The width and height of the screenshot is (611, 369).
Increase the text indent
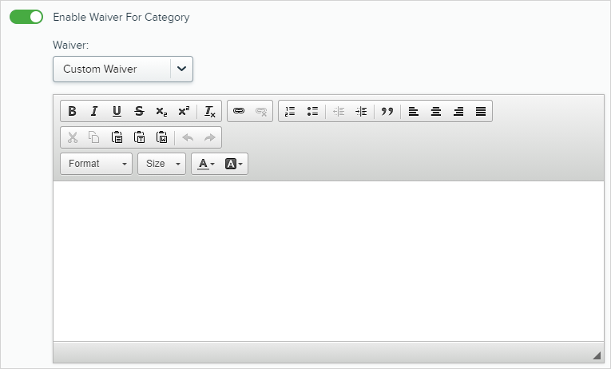pyautogui.click(x=361, y=111)
